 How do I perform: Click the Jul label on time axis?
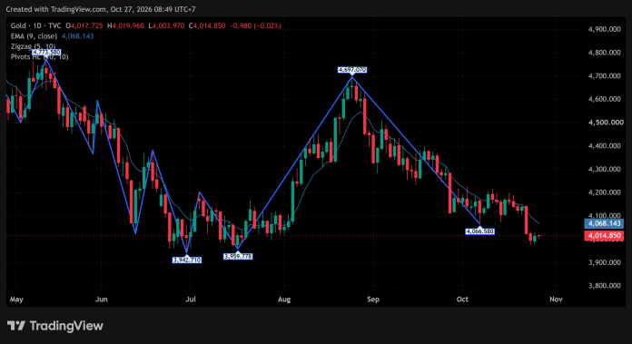191,300
